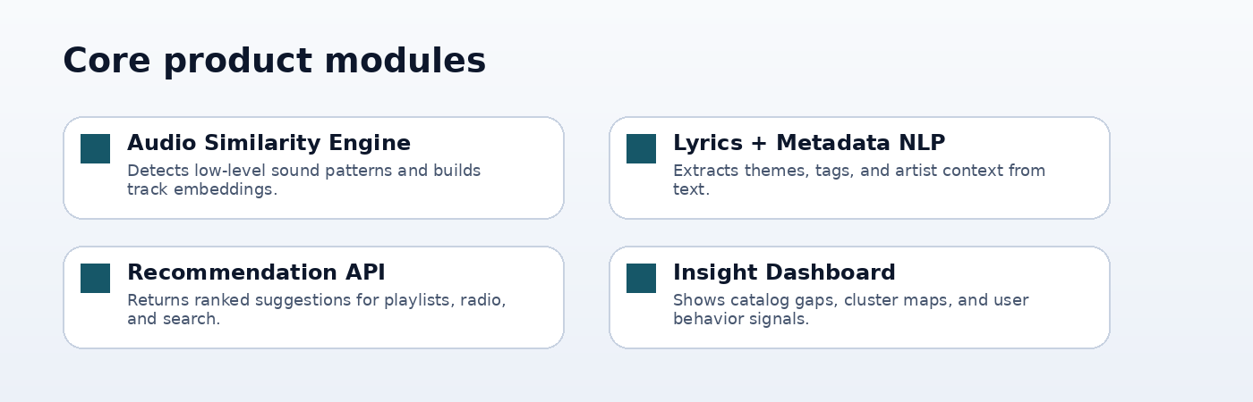Open the "Recommendation API" heading
Viewport: 1253px width, 402px height.
coord(256,272)
